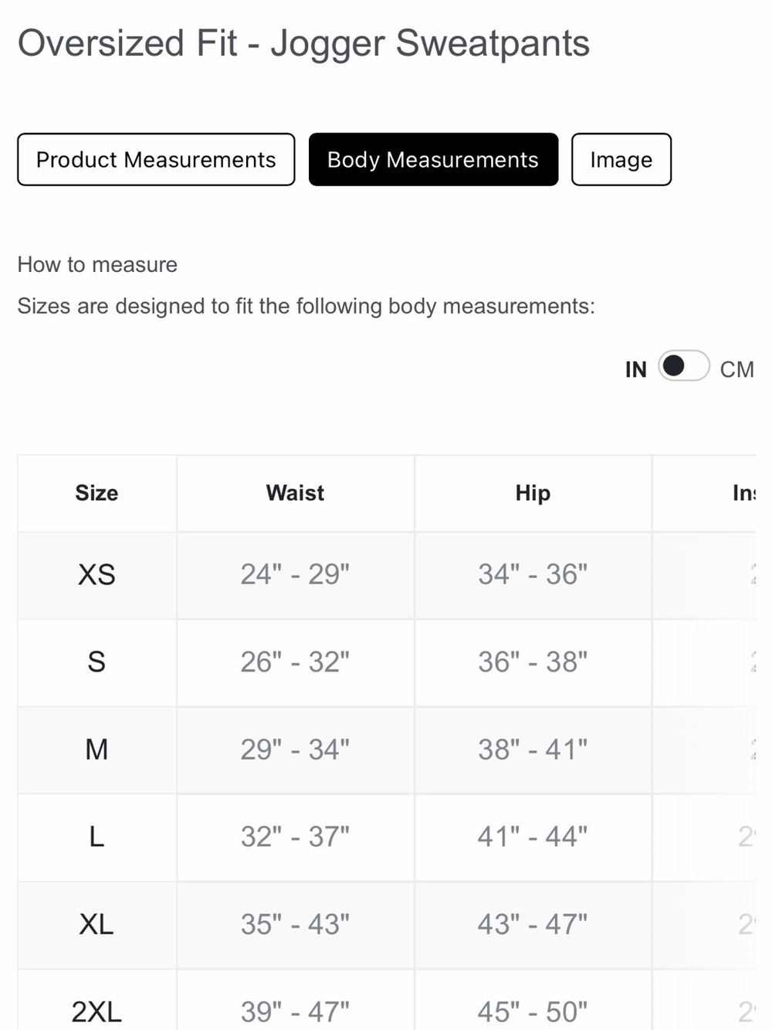Click the M hip value 38" - 41"

click(533, 750)
